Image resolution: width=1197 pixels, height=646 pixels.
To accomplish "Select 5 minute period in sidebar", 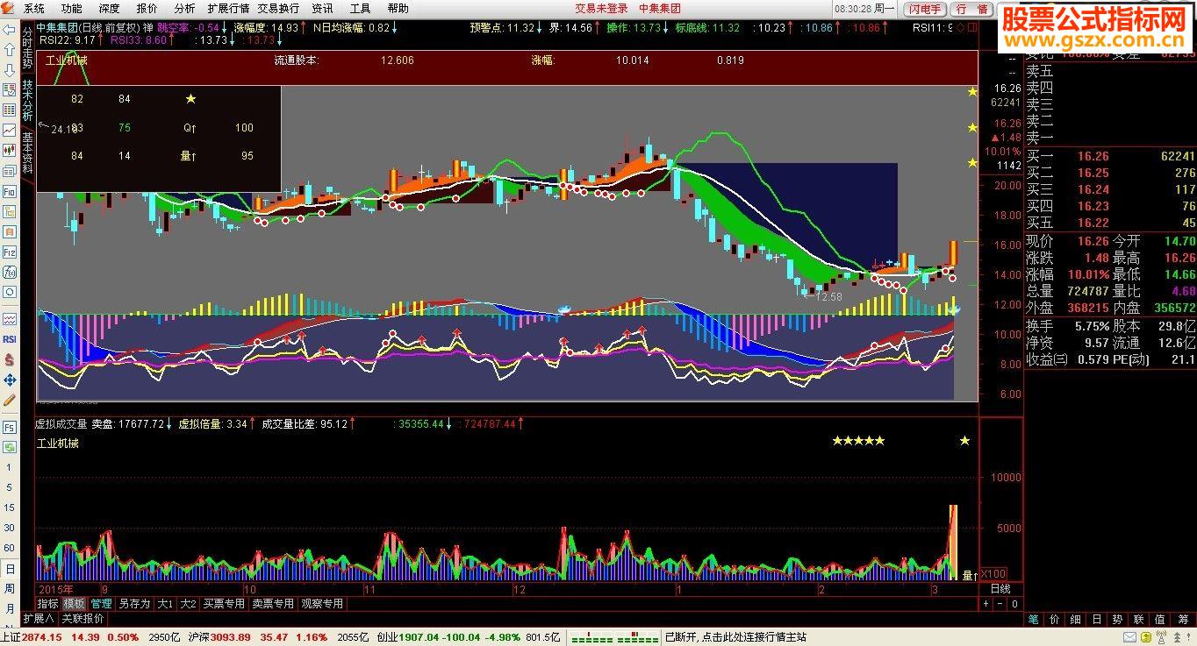I will (9, 487).
